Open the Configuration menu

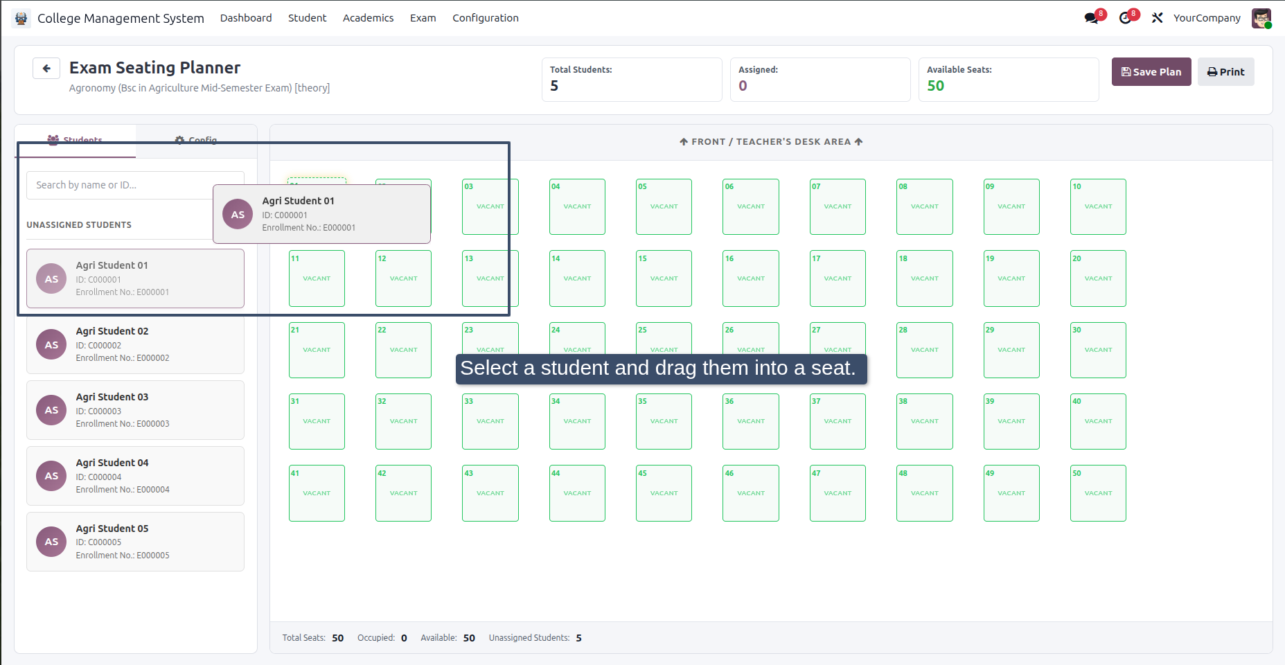click(x=486, y=18)
